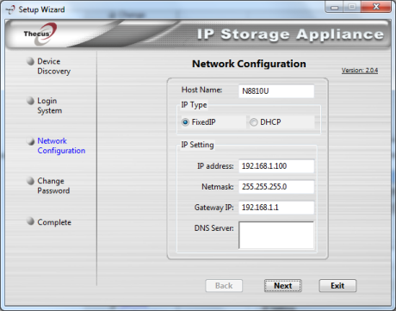
Task: Focus the Gateway IP field
Action: [276, 208]
